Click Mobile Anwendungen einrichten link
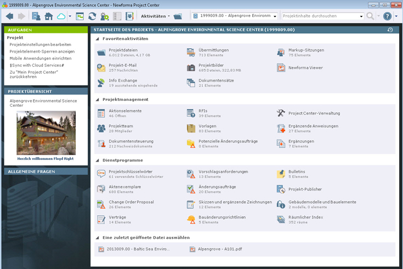The width and height of the screenshot is (403, 269). [x=40, y=58]
